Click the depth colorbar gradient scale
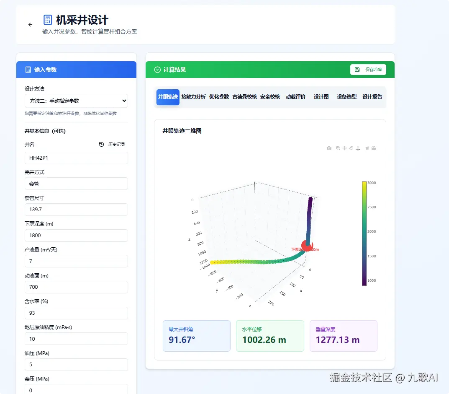 pyautogui.click(x=364, y=233)
